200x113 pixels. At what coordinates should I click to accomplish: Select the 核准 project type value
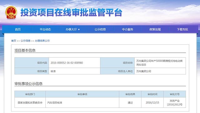53,71
